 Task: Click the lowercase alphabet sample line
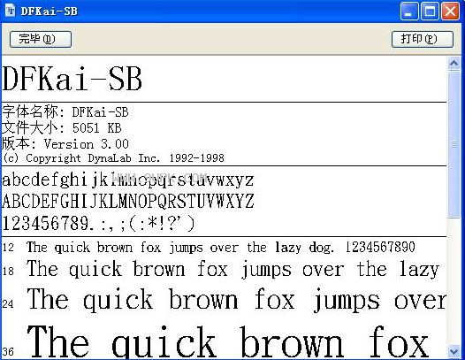pos(128,180)
